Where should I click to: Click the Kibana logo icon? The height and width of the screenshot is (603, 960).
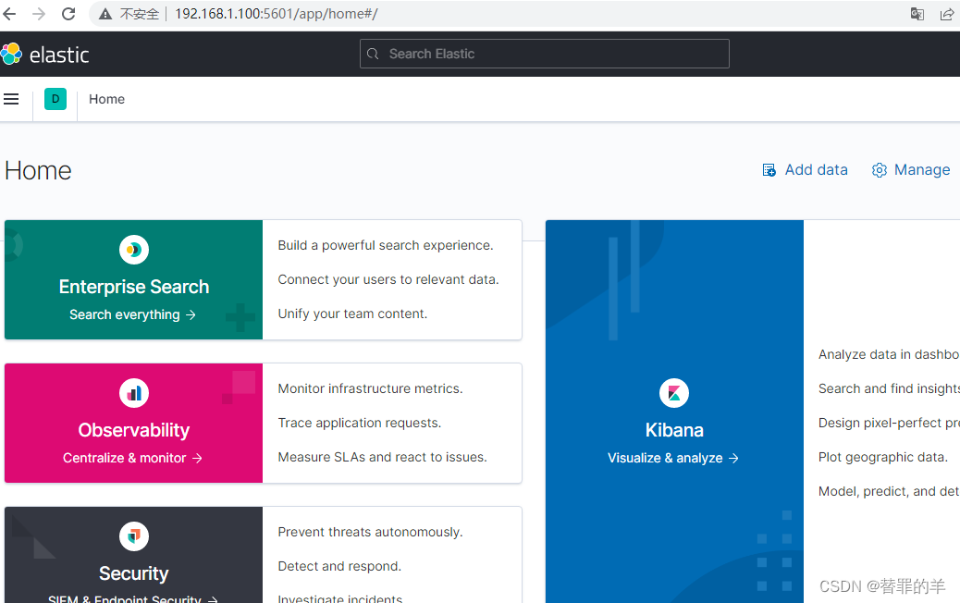click(x=674, y=393)
